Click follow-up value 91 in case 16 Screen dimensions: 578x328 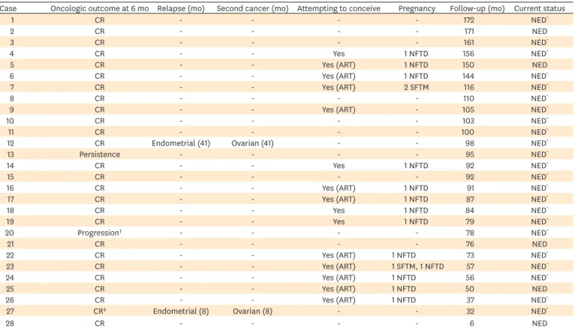pyautogui.click(x=471, y=188)
